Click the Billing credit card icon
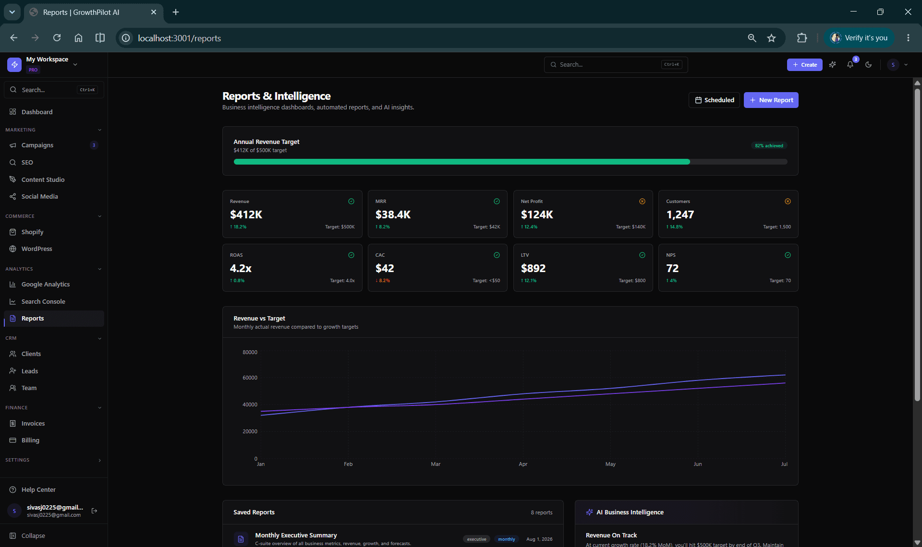922x547 pixels. [x=13, y=440]
